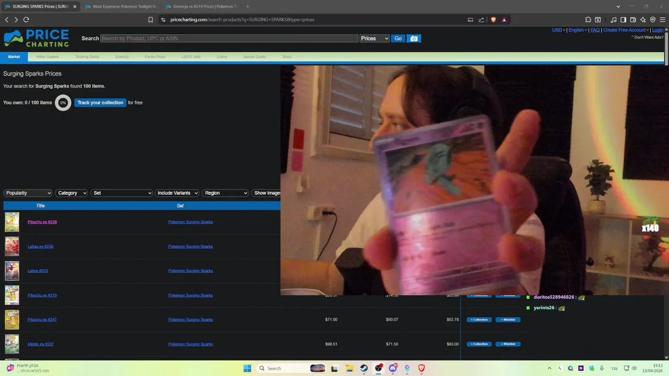Open the Category filter dropdown
The width and height of the screenshot is (669, 376).
click(x=71, y=193)
